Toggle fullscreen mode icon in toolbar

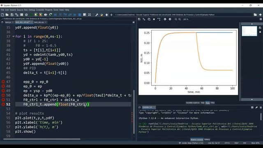[90, 15]
